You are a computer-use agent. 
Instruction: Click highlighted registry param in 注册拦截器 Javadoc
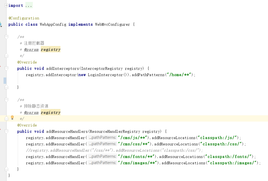click(51, 50)
